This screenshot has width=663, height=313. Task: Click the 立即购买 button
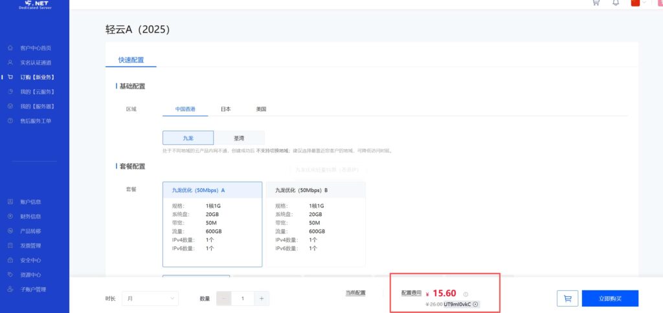pos(610,298)
